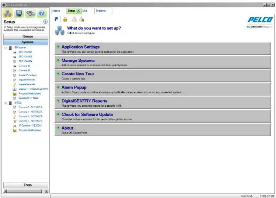Image resolution: width=276 pixels, height=198 pixels.
Task: Switch to Setup mode using the network computers icon
Action: pyautogui.click(x=8, y=13)
